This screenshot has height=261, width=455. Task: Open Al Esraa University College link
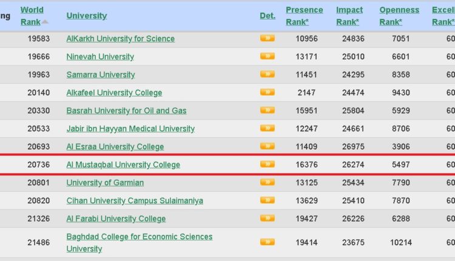click(x=115, y=146)
